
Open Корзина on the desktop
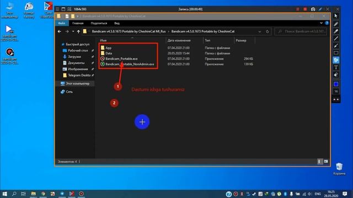tap(339, 169)
